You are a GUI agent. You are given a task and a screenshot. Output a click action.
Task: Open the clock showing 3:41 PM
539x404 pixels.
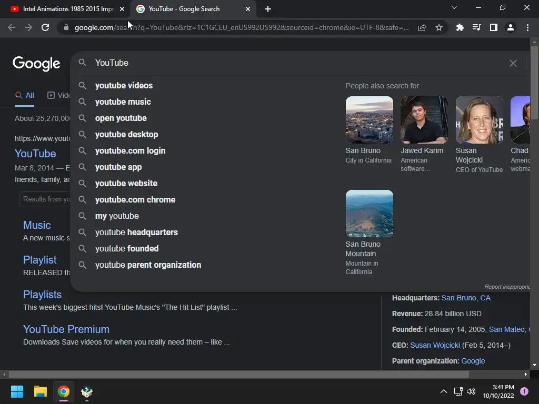(x=498, y=391)
